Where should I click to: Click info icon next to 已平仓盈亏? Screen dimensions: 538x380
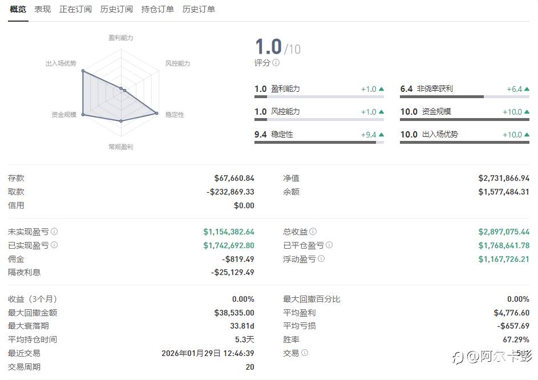pyautogui.click(x=329, y=245)
